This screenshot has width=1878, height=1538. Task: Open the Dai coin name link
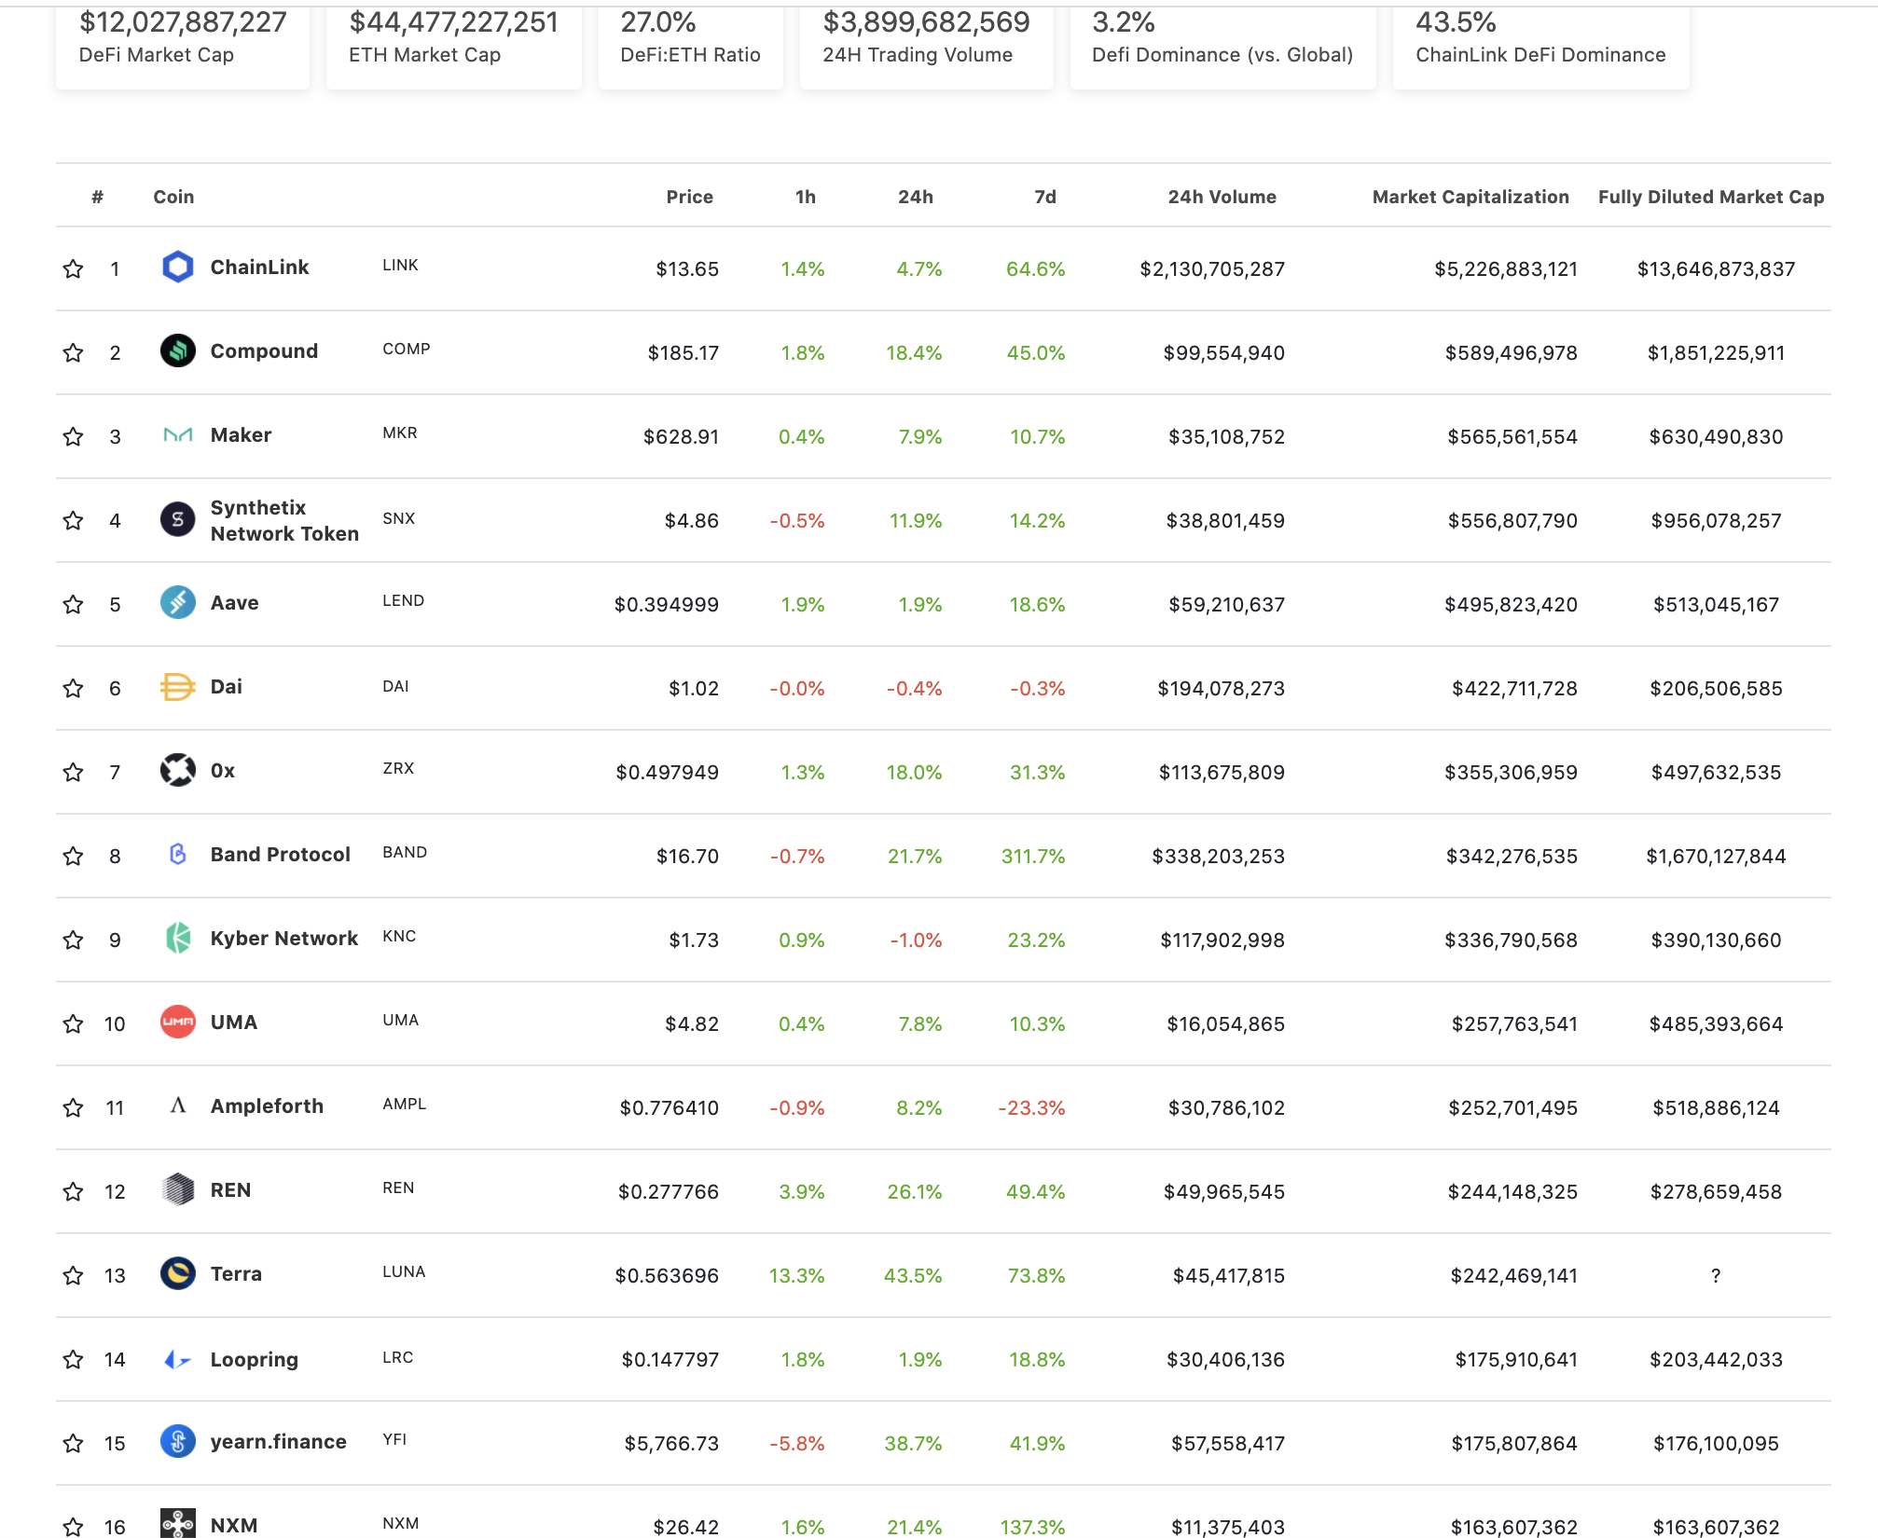coord(226,687)
